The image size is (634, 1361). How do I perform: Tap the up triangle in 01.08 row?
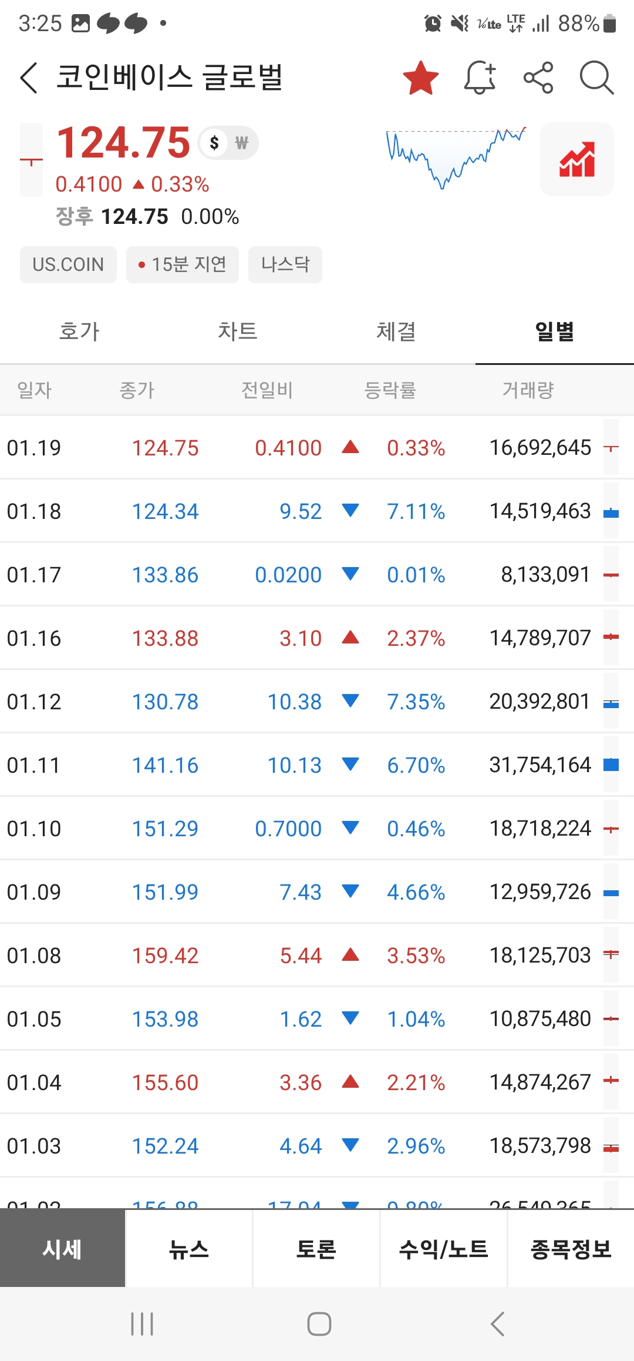tap(350, 954)
